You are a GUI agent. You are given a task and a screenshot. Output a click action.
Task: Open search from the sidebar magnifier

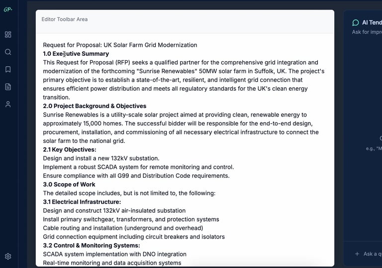click(8, 52)
